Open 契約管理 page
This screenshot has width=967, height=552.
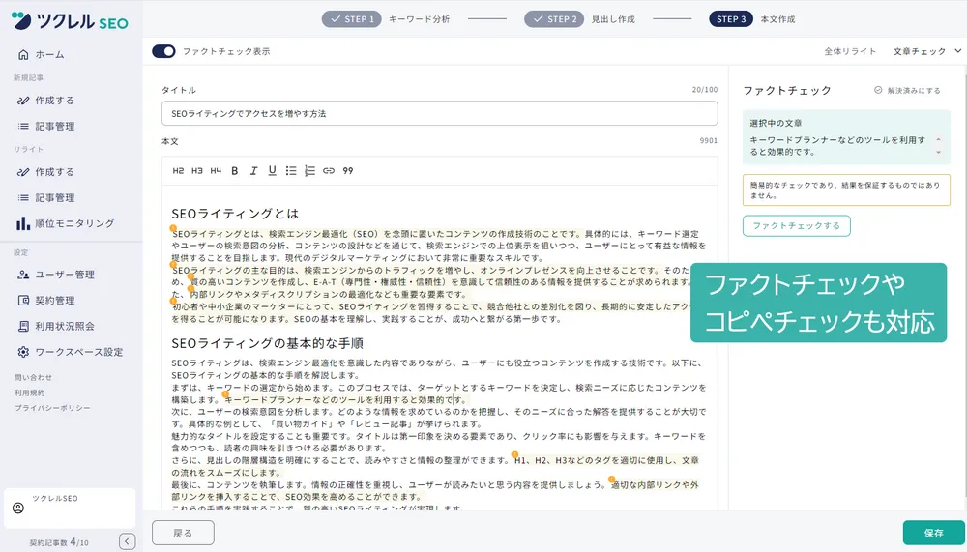[45, 301]
